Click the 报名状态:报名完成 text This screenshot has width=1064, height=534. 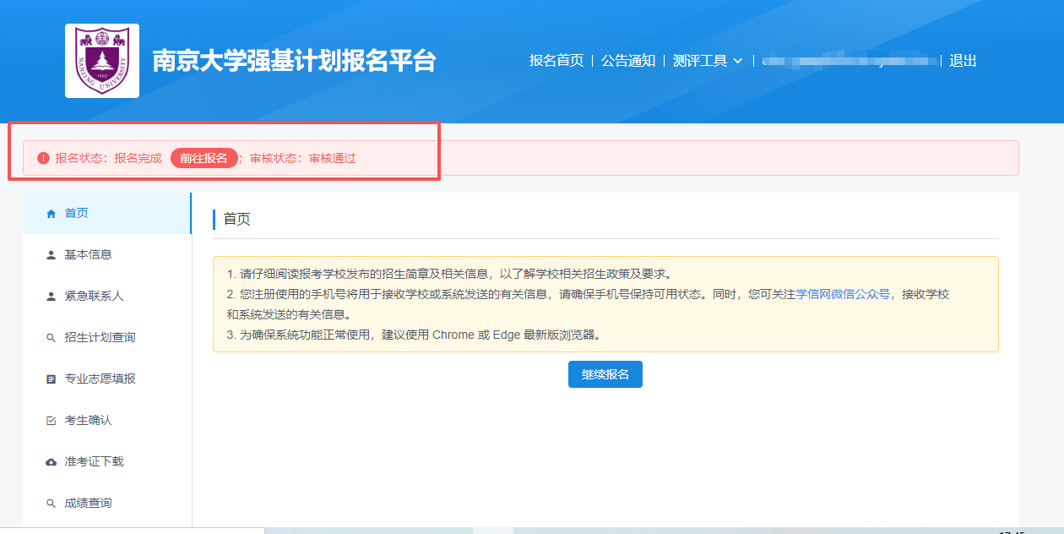point(108,158)
